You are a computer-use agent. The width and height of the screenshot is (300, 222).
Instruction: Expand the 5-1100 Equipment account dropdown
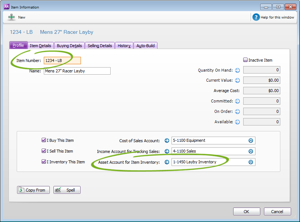pyautogui.click(x=251, y=141)
